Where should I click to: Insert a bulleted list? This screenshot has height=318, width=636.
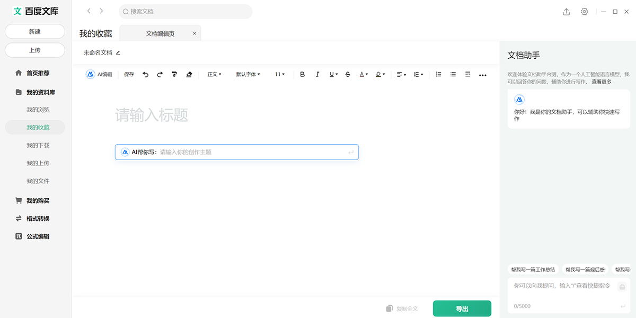(x=453, y=75)
